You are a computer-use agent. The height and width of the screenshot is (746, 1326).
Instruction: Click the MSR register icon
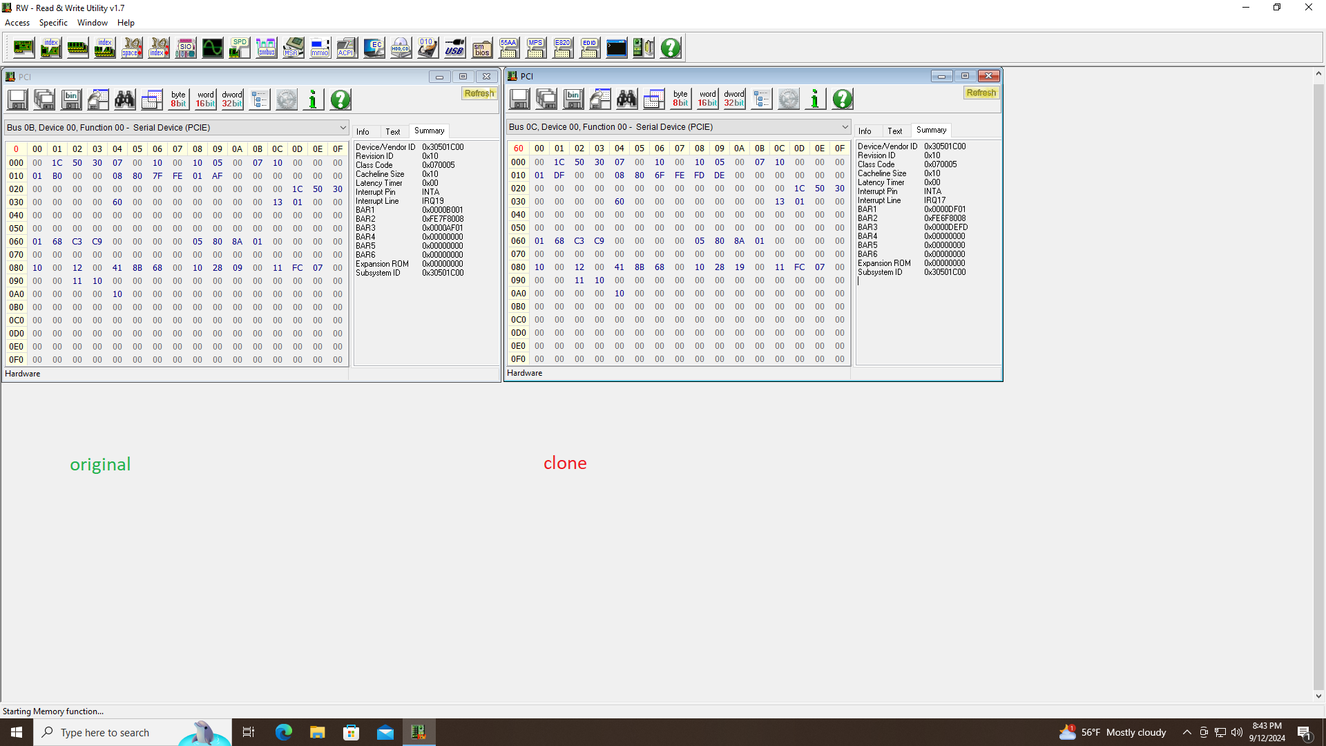click(x=293, y=48)
